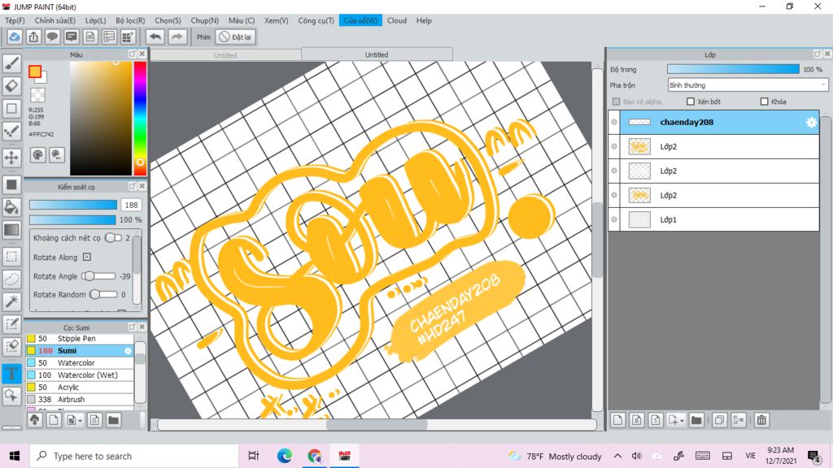Select the Watercolor (Wet) brush
The width and height of the screenshot is (833, 468).
[80, 375]
